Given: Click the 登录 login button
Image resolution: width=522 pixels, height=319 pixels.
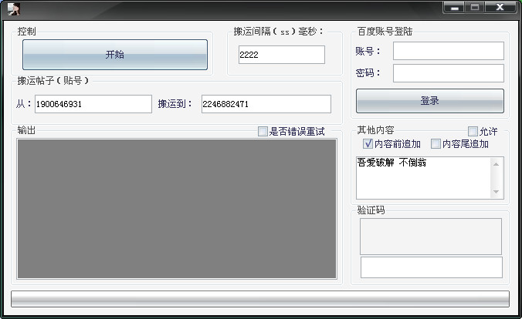Looking at the screenshot, I should pyautogui.click(x=430, y=101).
